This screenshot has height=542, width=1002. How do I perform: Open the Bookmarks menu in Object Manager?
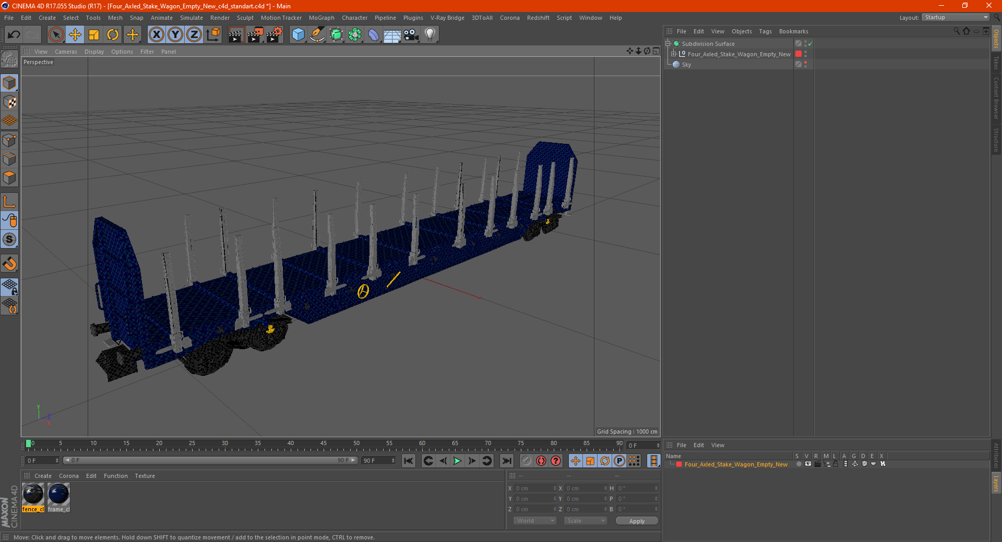pyautogui.click(x=793, y=31)
